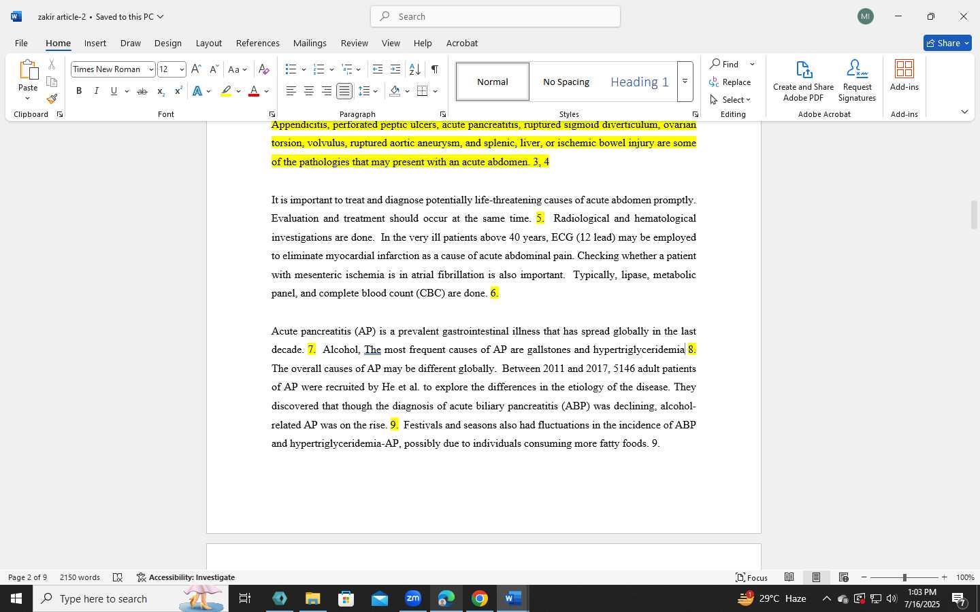Apply red font color
980x612 pixels.
[x=254, y=91]
